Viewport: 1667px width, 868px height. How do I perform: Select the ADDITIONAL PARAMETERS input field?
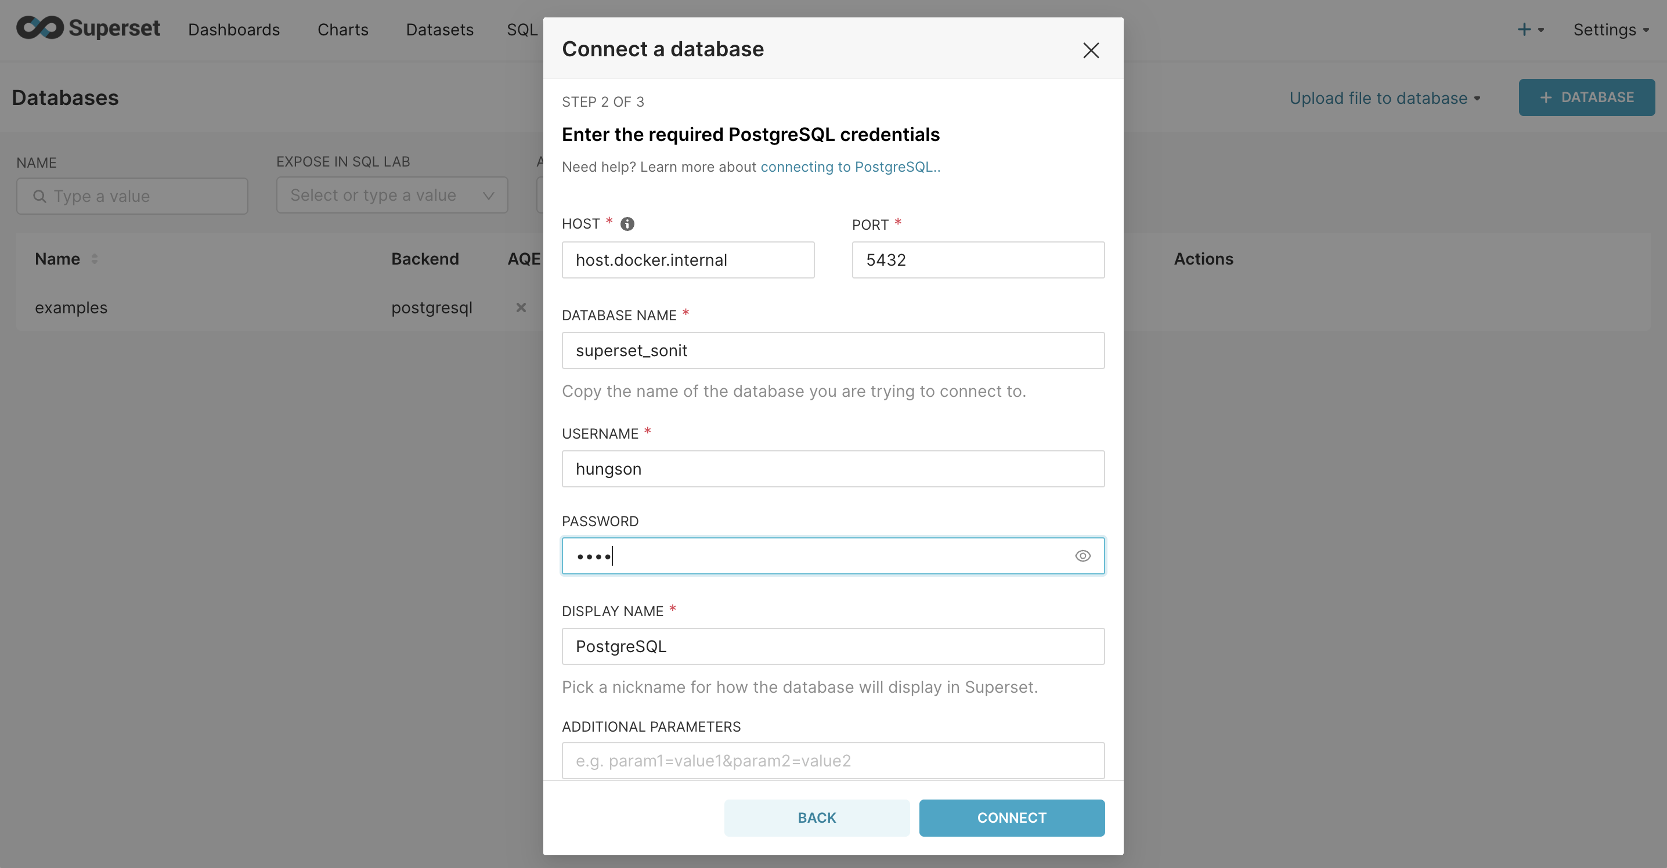tap(832, 760)
